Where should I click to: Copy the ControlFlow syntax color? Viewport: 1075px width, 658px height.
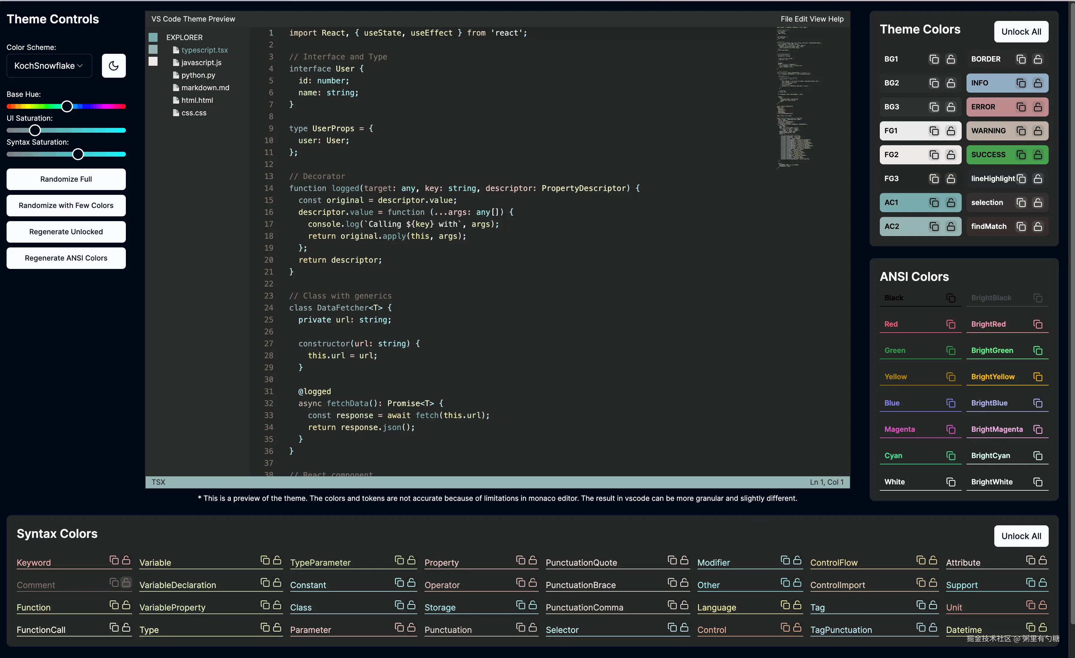[921, 560]
